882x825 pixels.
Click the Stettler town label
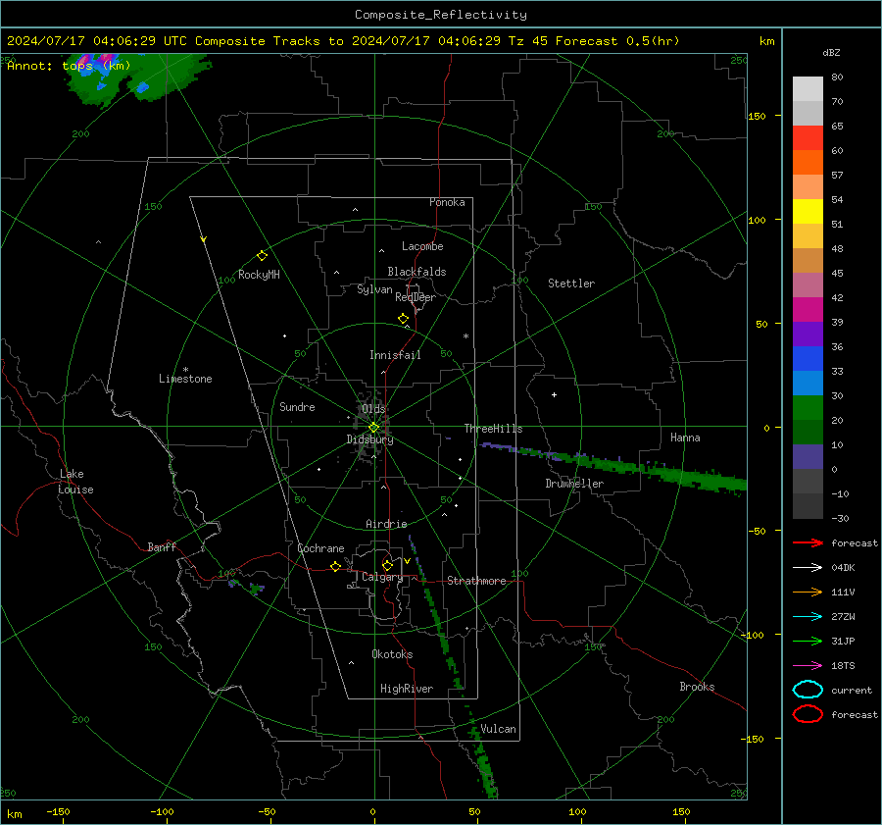tap(571, 284)
